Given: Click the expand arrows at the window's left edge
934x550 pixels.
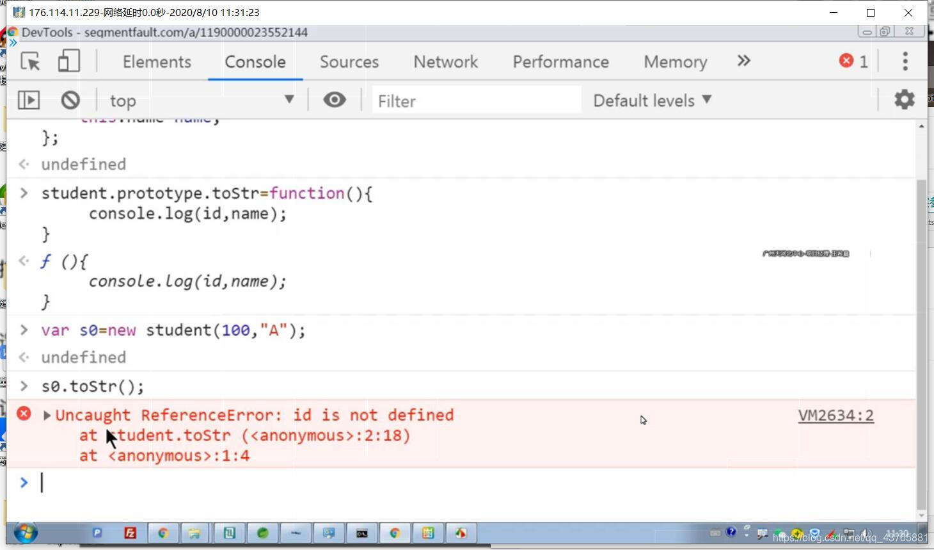Looking at the screenshot, I should point(12,43).
